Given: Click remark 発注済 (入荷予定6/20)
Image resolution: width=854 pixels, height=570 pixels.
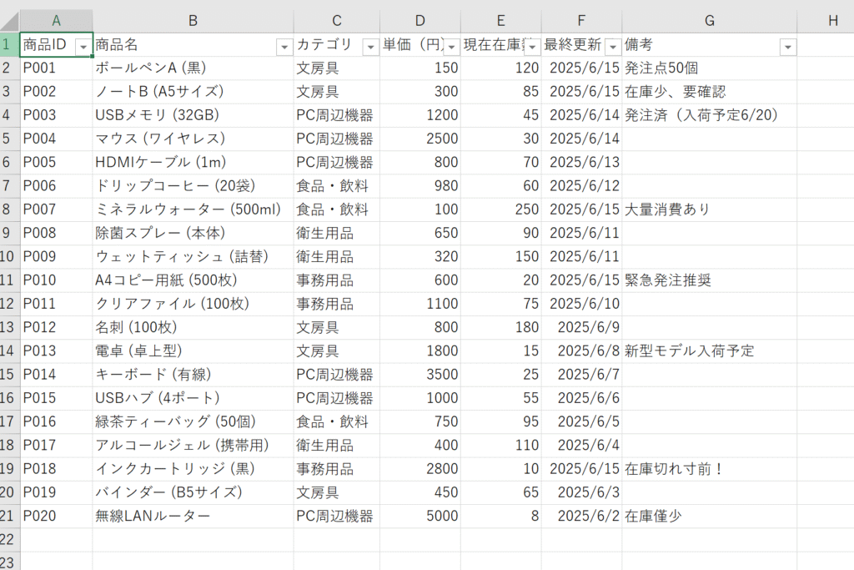Looking at the screenshot, I should coord(709,115).
